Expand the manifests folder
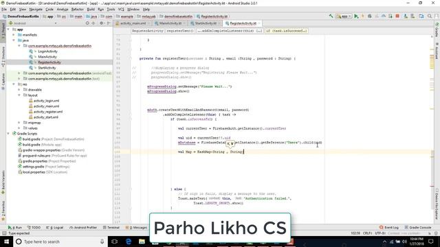Screen dimensions: 440x247 click(14, 35)
